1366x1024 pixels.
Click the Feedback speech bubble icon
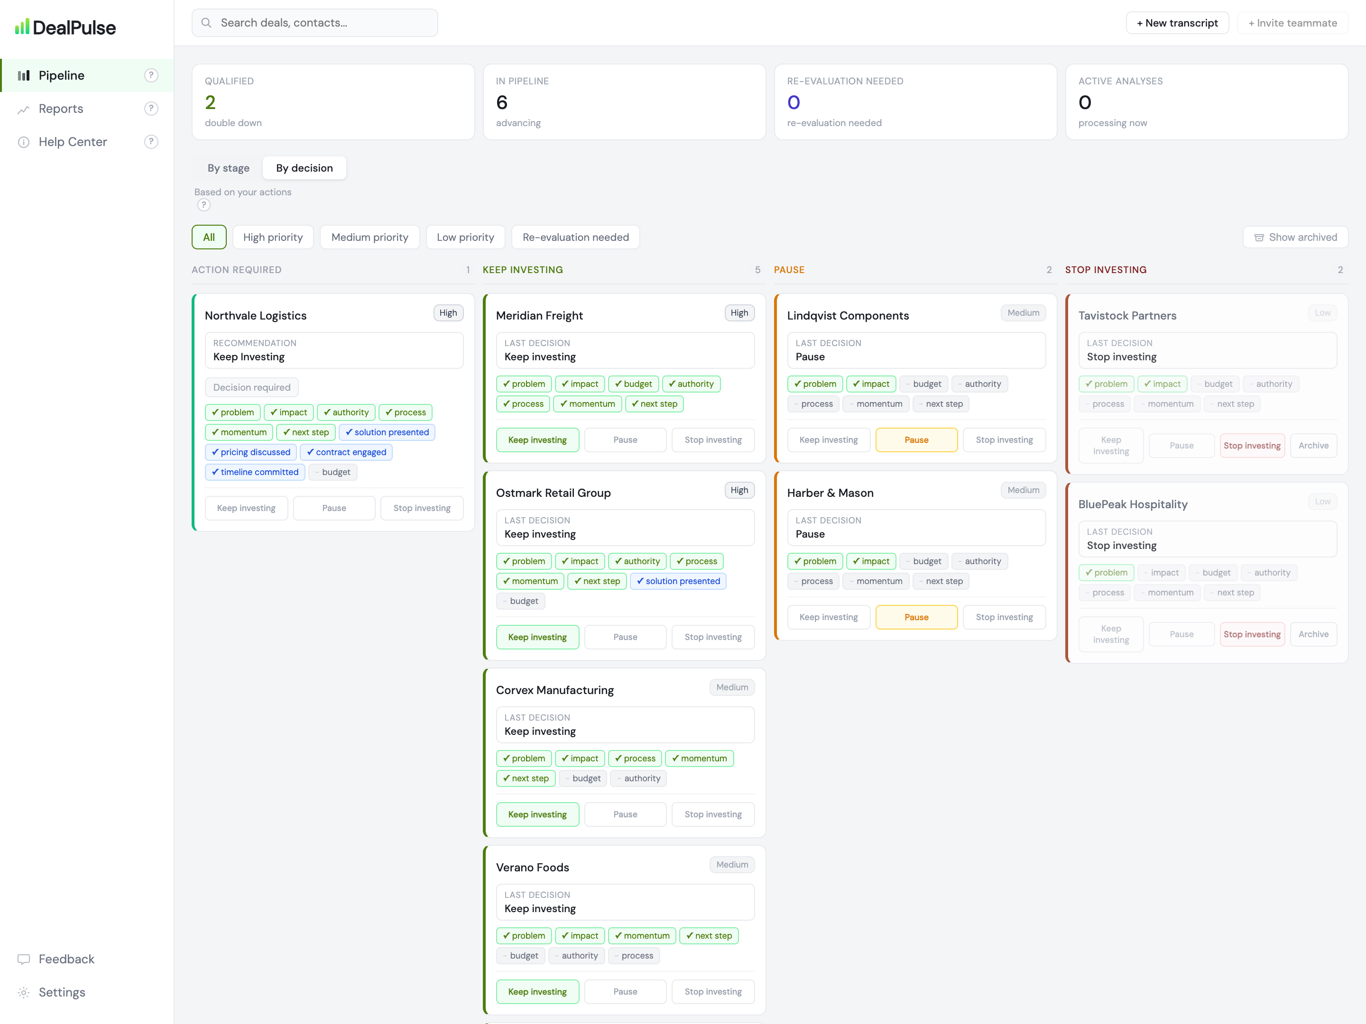pos(23,959)
